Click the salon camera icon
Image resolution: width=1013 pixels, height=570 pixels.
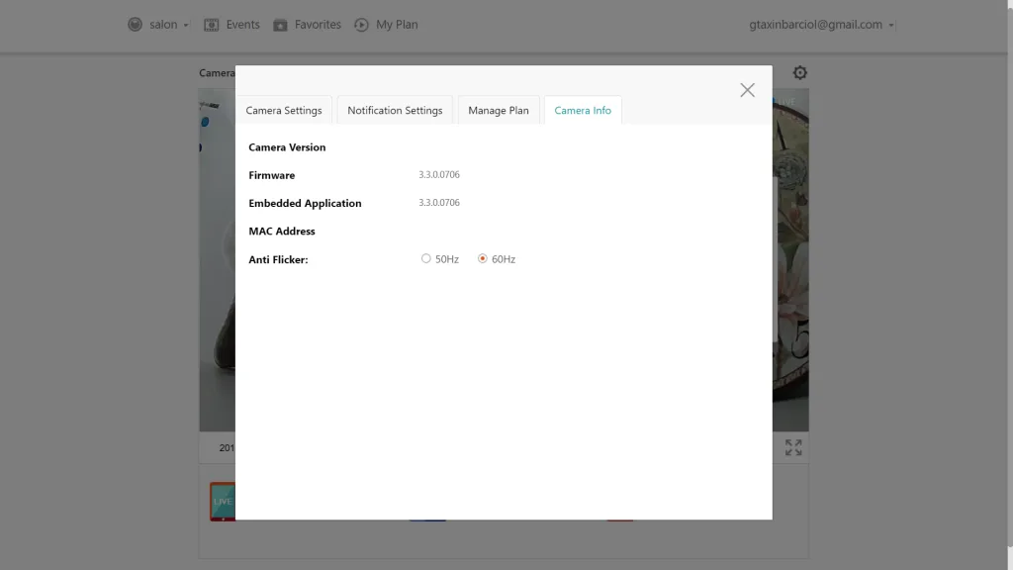135,25
